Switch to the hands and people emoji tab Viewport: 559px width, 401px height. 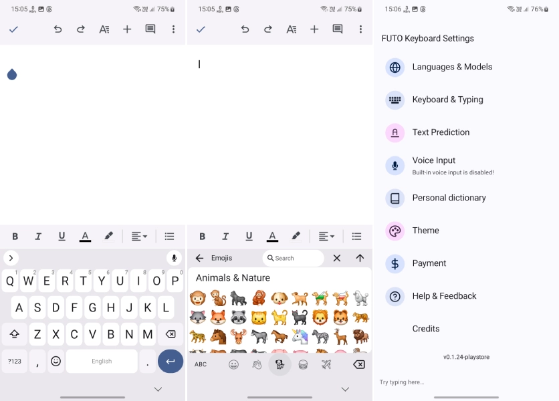coord(257,364)
